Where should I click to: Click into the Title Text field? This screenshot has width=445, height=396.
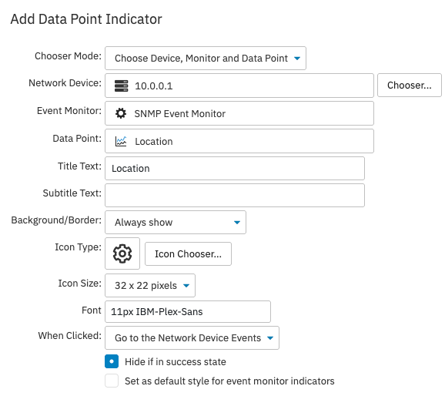click(x=235, y=169)
